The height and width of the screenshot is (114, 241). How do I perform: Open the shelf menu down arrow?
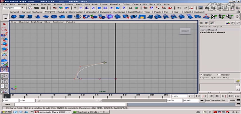coord(6,19)
